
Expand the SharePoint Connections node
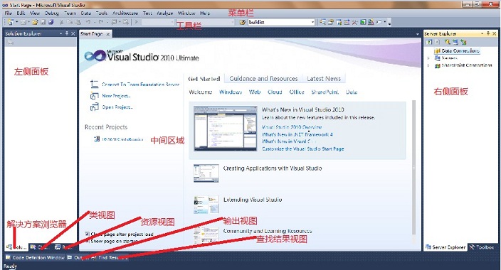click(428, 65)
